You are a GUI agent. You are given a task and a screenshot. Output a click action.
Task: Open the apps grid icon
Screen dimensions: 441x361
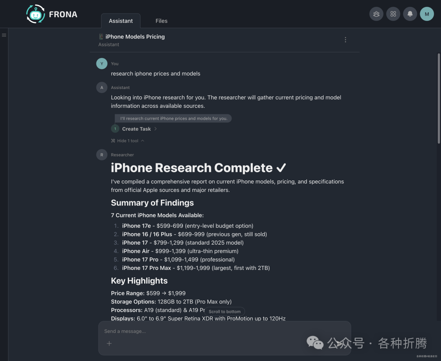coord(393,14)
